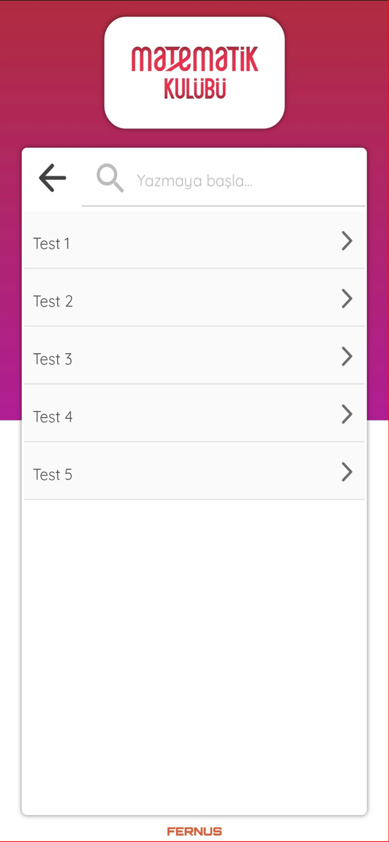Tap the back arrow icon

pyautogui.click(x=52, y=178)
